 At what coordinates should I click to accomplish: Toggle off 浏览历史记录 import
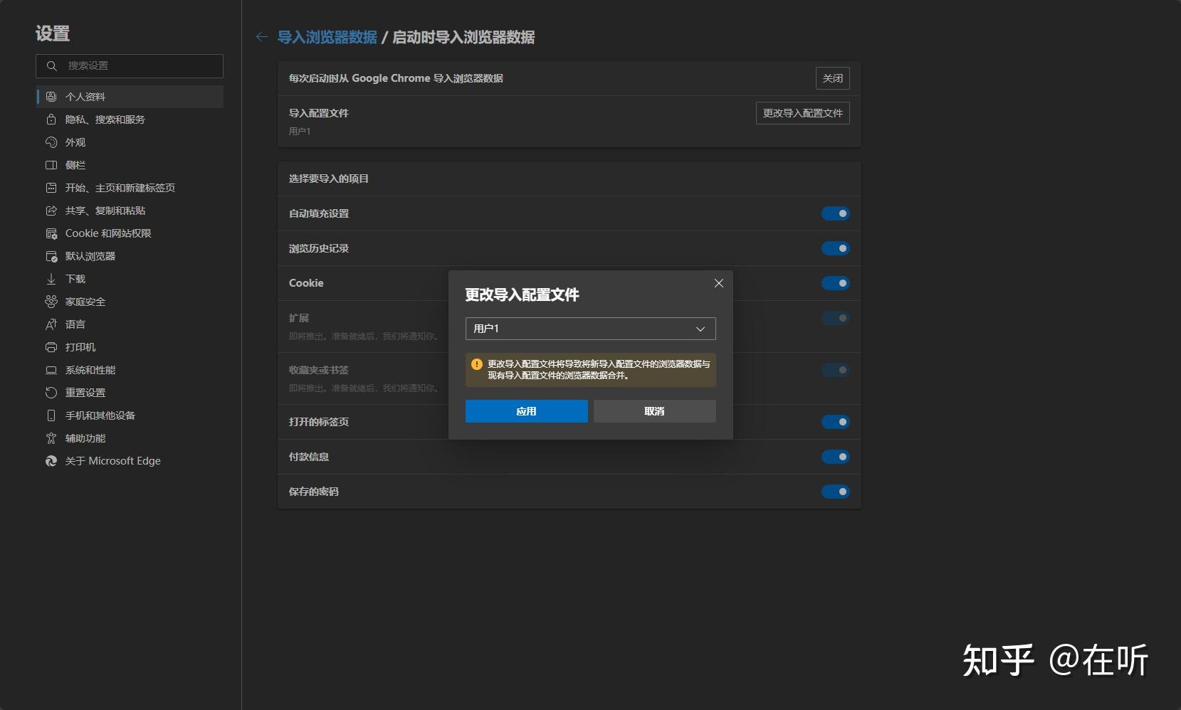(x=836, y=248)
